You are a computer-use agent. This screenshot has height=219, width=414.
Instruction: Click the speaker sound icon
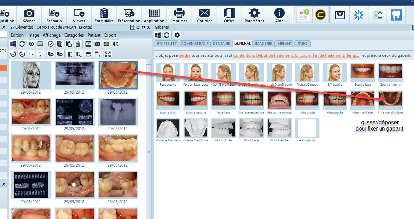[115, 44]
